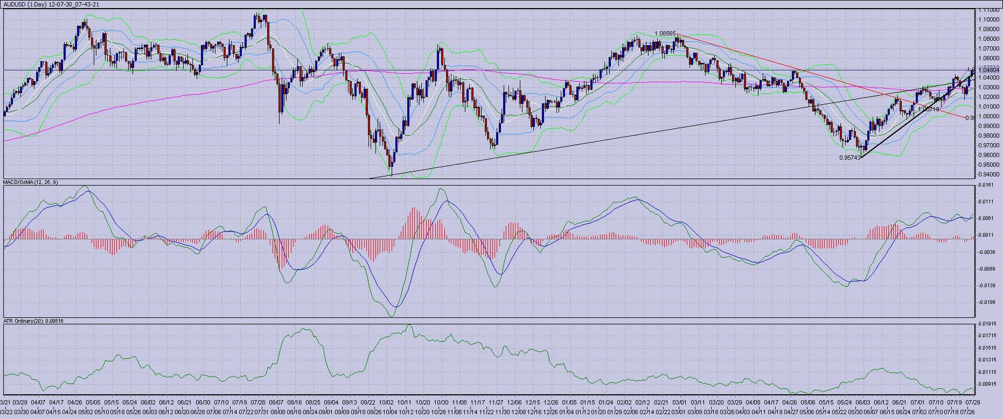Click the highlighted 1.04804 current price tag
Screen dimensions: 1003x419
point(989,70)
